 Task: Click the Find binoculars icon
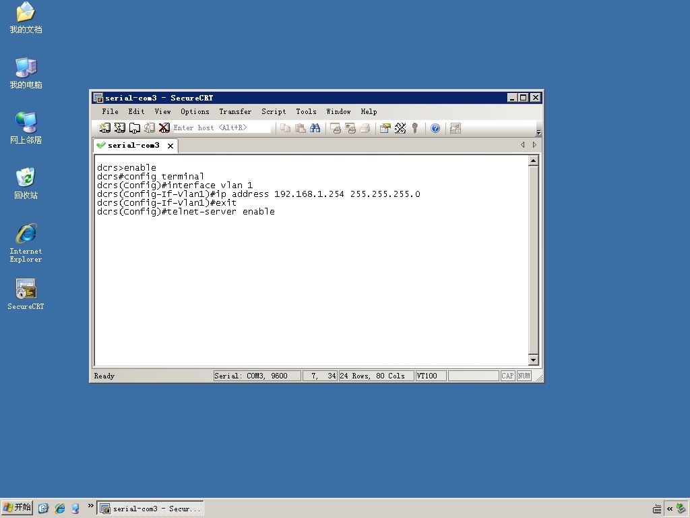315,128
